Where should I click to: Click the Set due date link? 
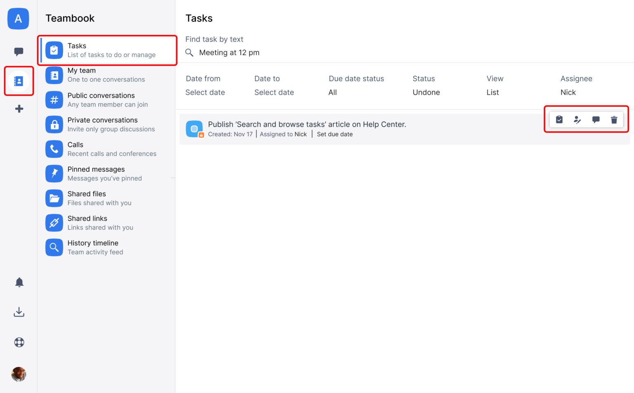(335, 134)
